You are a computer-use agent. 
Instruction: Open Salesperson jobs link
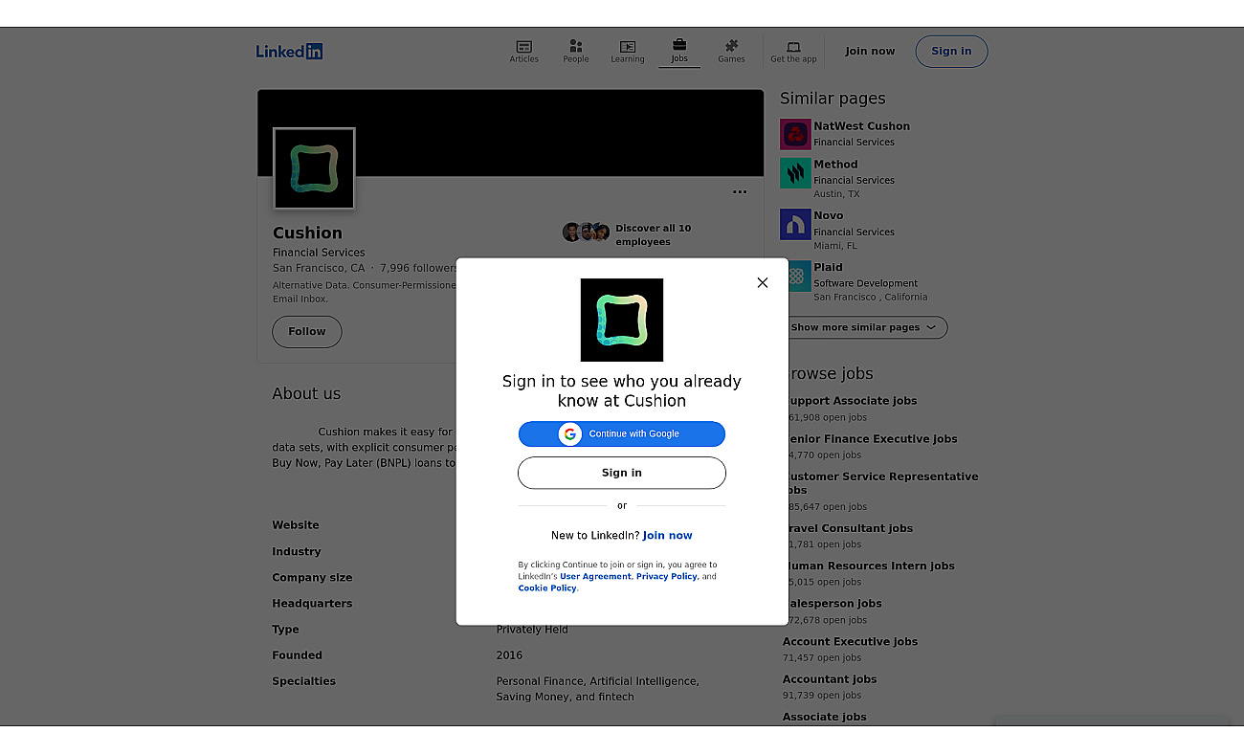tap(833, 604)
